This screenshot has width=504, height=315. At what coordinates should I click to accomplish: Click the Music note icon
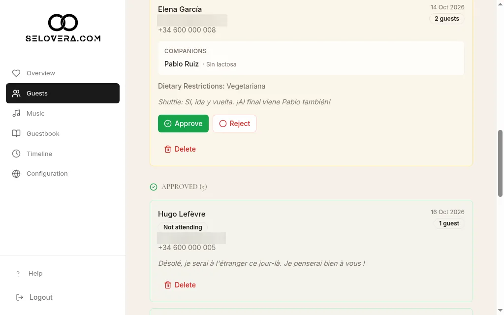click(x=16, y=114)
